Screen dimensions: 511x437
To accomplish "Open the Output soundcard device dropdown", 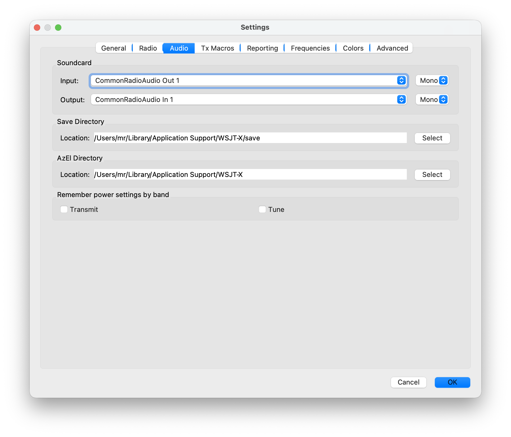I will [249, 100].
